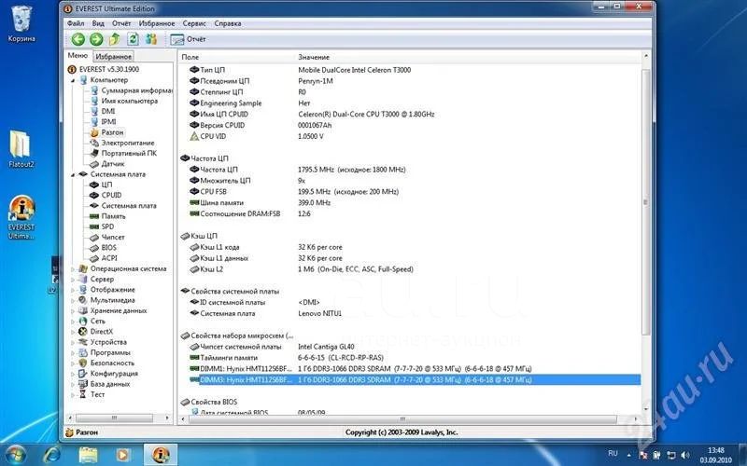Click the Конфигурация icon in tree

coord(83,374)
